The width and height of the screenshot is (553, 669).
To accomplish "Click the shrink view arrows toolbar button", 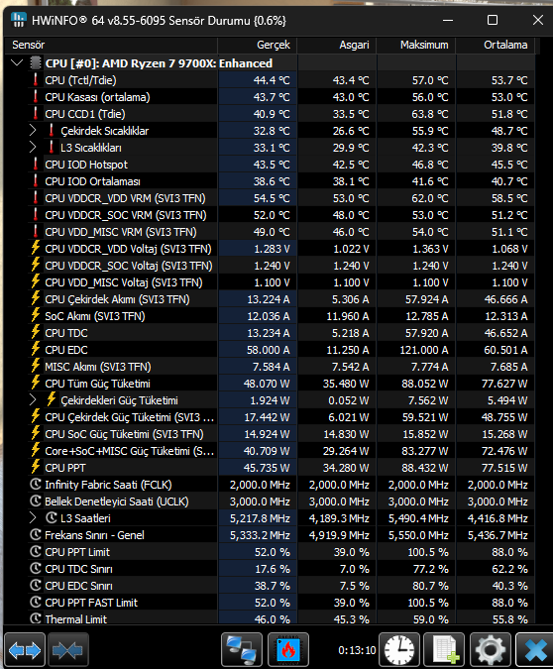I will pyautogui.click(x=68, y=650).
